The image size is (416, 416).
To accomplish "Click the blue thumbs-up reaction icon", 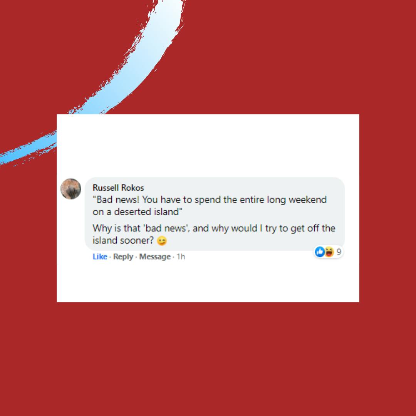I will (320, 252).
